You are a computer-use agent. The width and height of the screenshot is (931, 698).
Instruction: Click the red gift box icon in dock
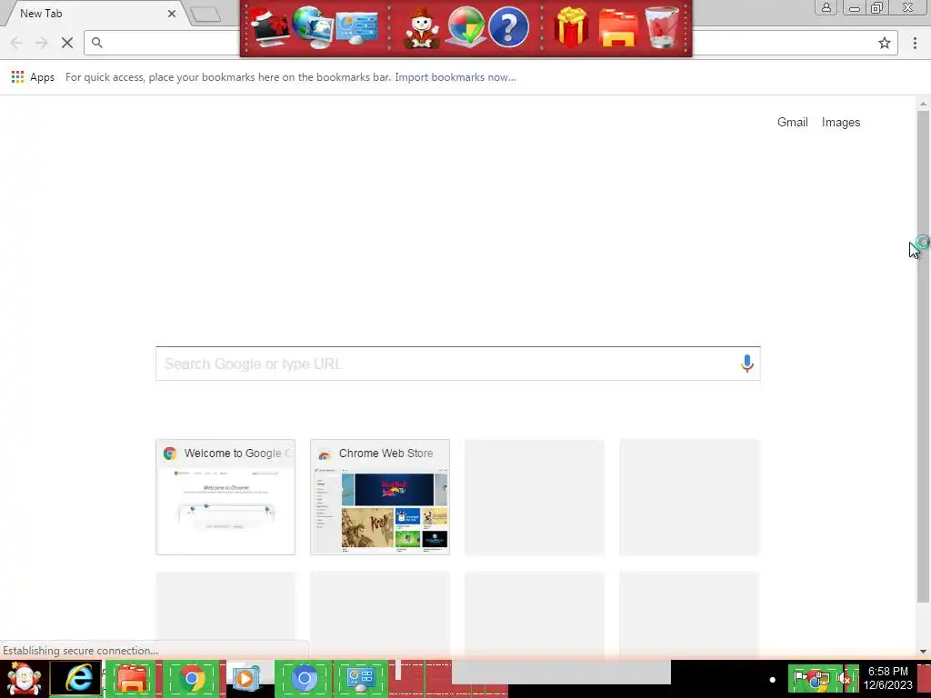571,27
